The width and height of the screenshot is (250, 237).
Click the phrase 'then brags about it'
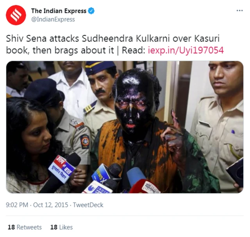coord(73,51)
